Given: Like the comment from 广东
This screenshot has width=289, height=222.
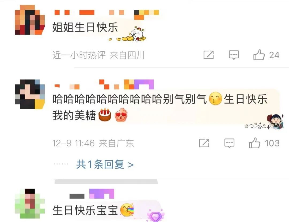Looking at the screenshot, I should coord(254,143).
